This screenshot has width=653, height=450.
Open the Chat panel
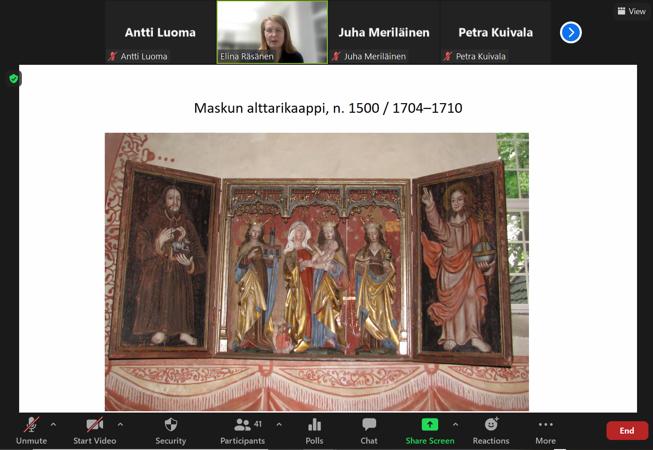(369, 431)
